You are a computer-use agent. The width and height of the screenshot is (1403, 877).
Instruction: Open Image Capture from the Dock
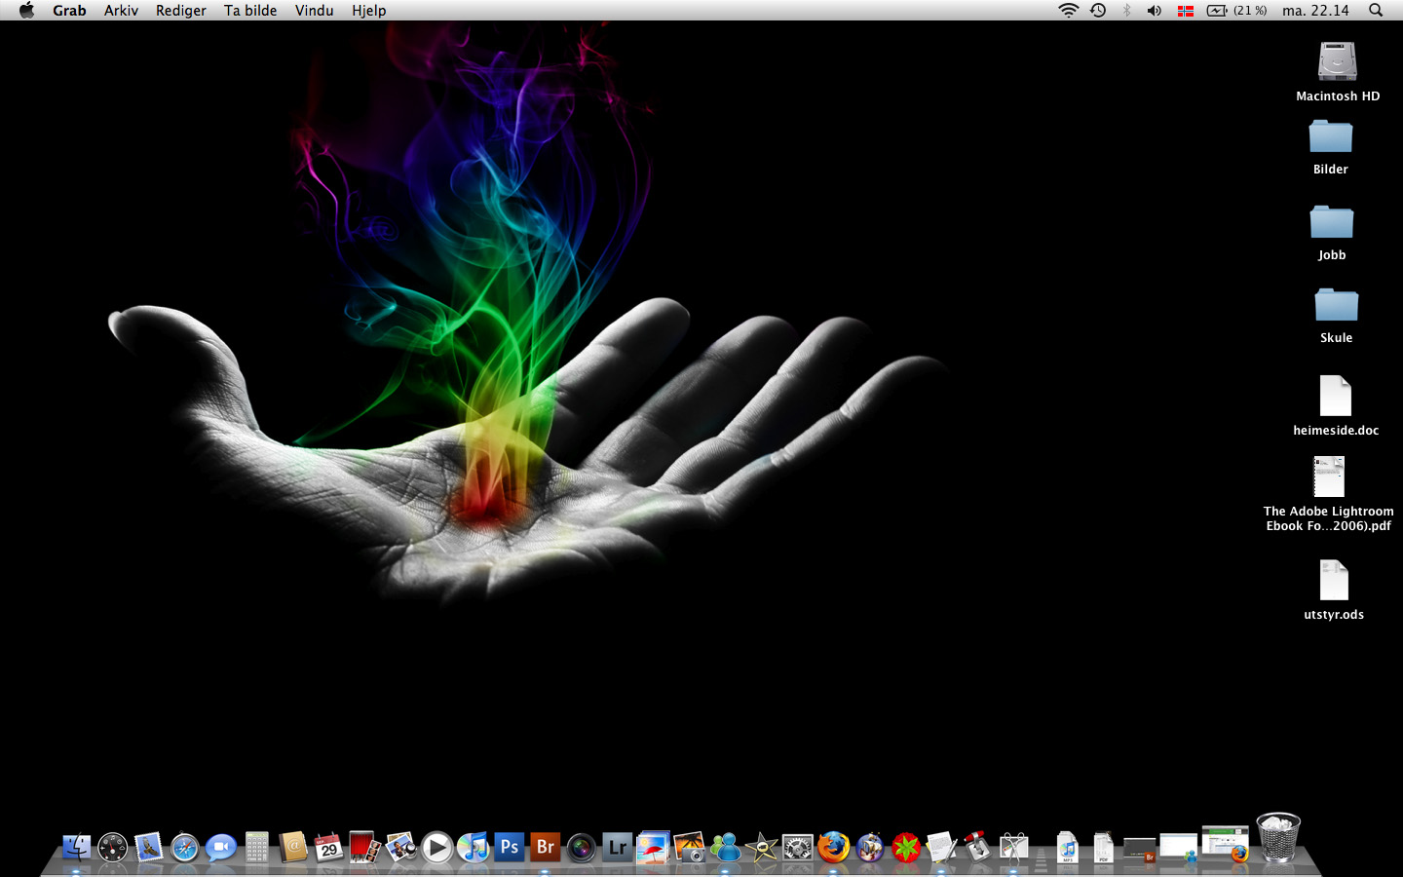tap(689, 847)
